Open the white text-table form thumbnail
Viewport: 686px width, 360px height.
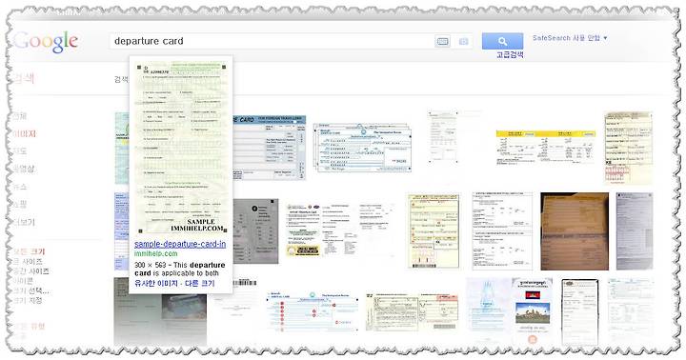(x=502, y=231)
